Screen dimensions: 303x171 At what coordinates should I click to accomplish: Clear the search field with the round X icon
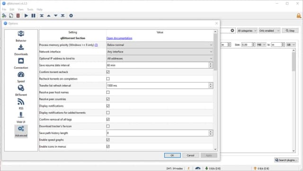pyautogui.click(x=232, y=31)
